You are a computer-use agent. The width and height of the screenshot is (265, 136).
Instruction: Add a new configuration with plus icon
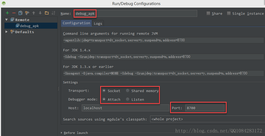tap(7, 13)
